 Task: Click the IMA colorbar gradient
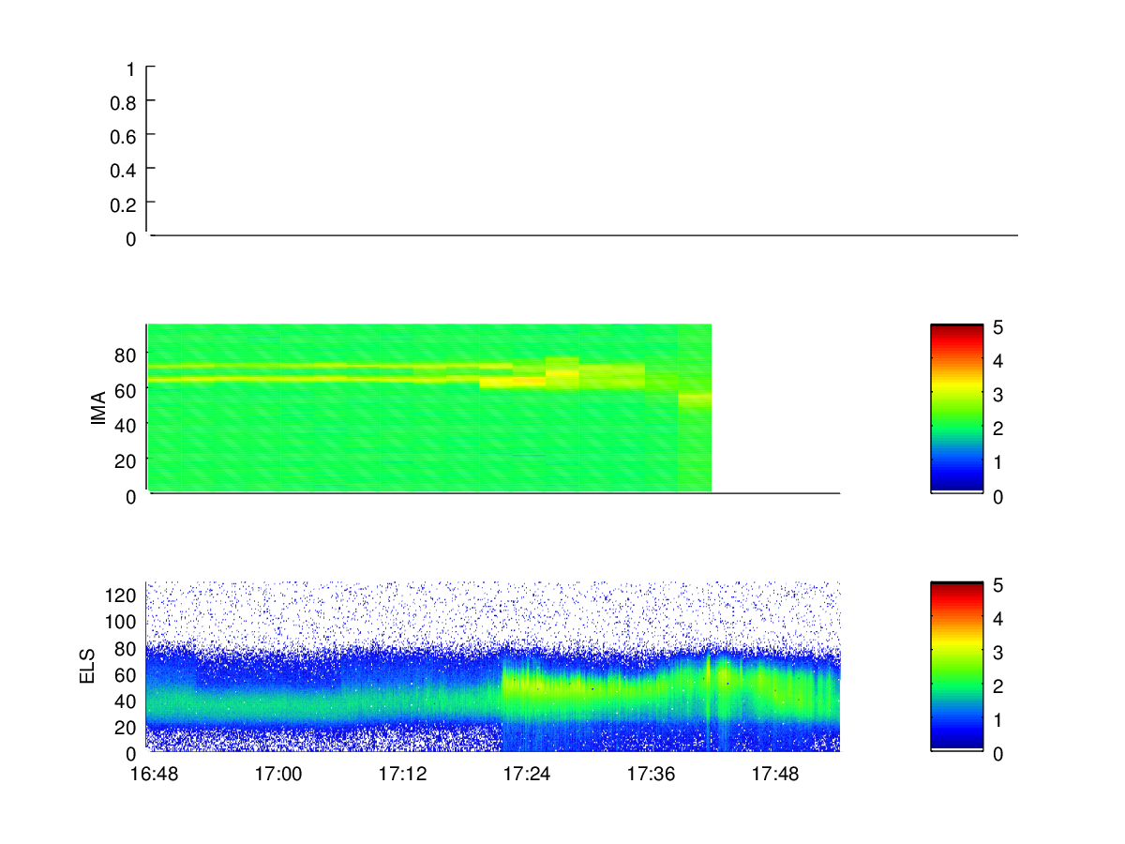click(x=957, y=408)
